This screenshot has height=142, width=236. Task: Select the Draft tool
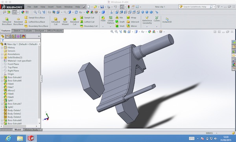(120, 22)
